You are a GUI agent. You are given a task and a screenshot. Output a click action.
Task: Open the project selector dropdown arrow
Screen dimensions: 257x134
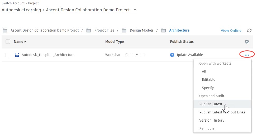pyautogui.click(x=135, y=10)
